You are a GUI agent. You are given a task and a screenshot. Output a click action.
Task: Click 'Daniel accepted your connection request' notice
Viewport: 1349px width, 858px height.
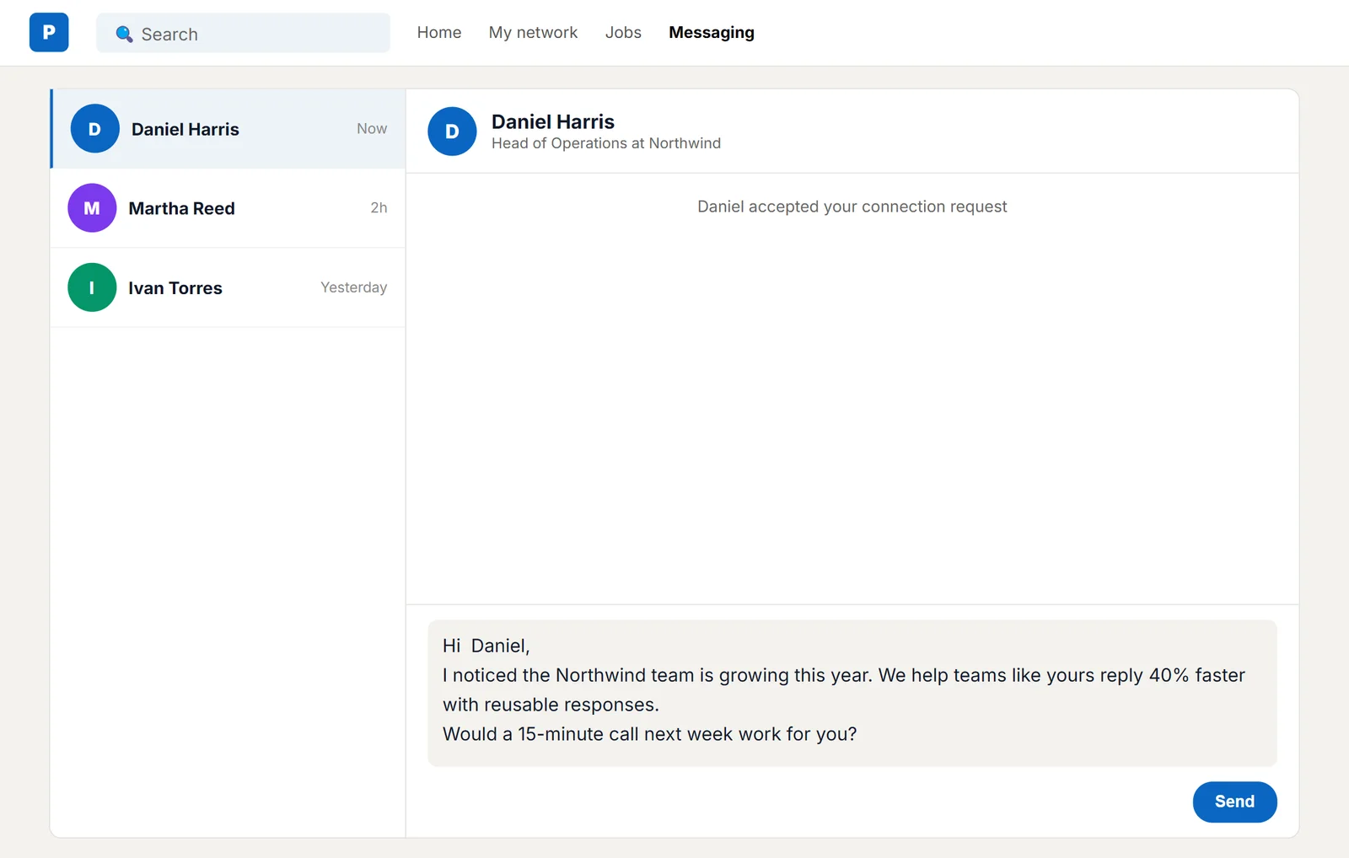(852, 206)
